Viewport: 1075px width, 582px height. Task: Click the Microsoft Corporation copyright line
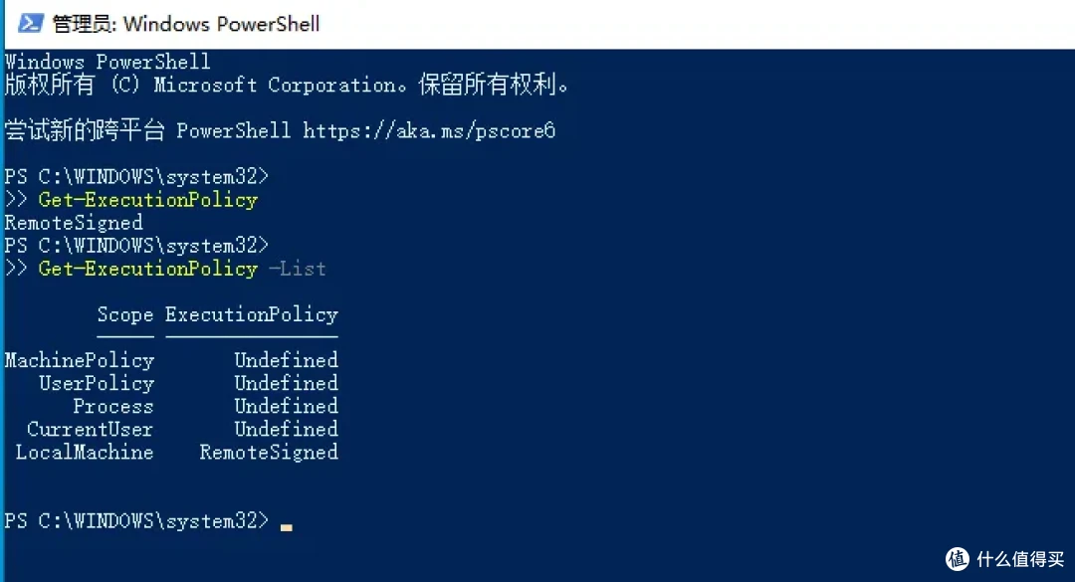[x=287, y=85]
